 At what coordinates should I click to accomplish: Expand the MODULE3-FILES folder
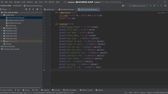click(x=1, y=33)
